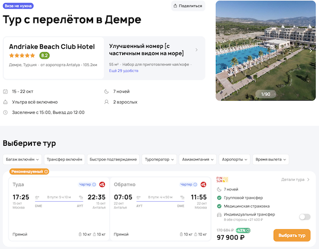Click the airline logo on the outbound flight

[x=103, y=185]
